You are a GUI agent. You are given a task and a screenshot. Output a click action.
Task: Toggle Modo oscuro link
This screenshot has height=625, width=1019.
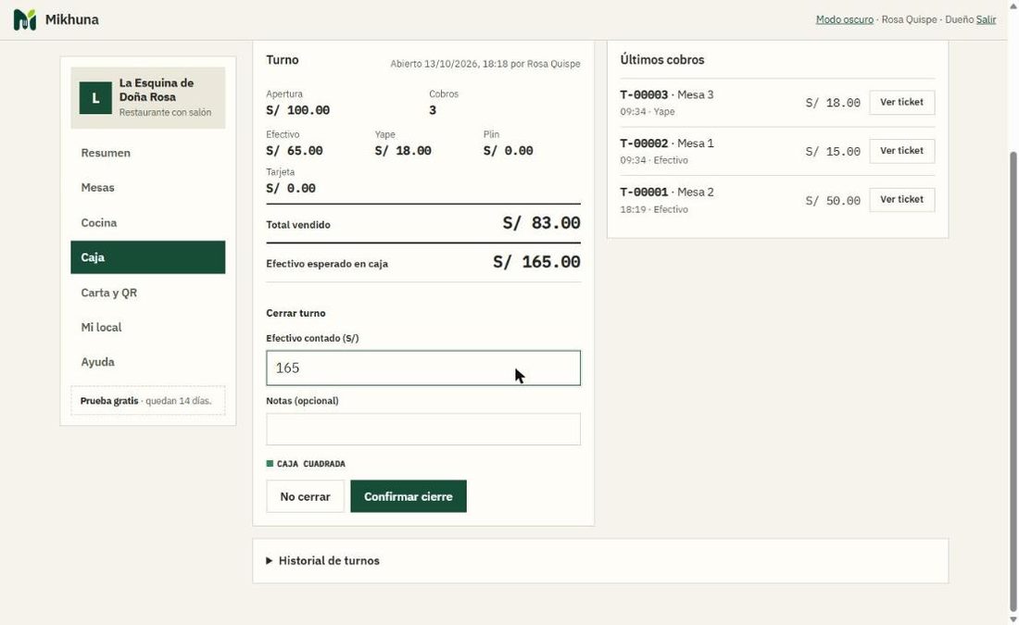pos(844,19)
